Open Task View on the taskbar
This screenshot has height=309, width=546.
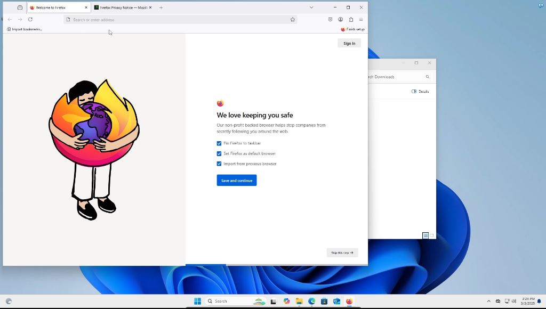coord(274,302)
